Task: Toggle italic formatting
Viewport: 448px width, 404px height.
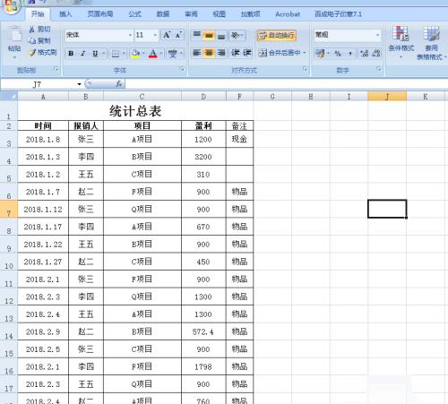Action: 82,54
